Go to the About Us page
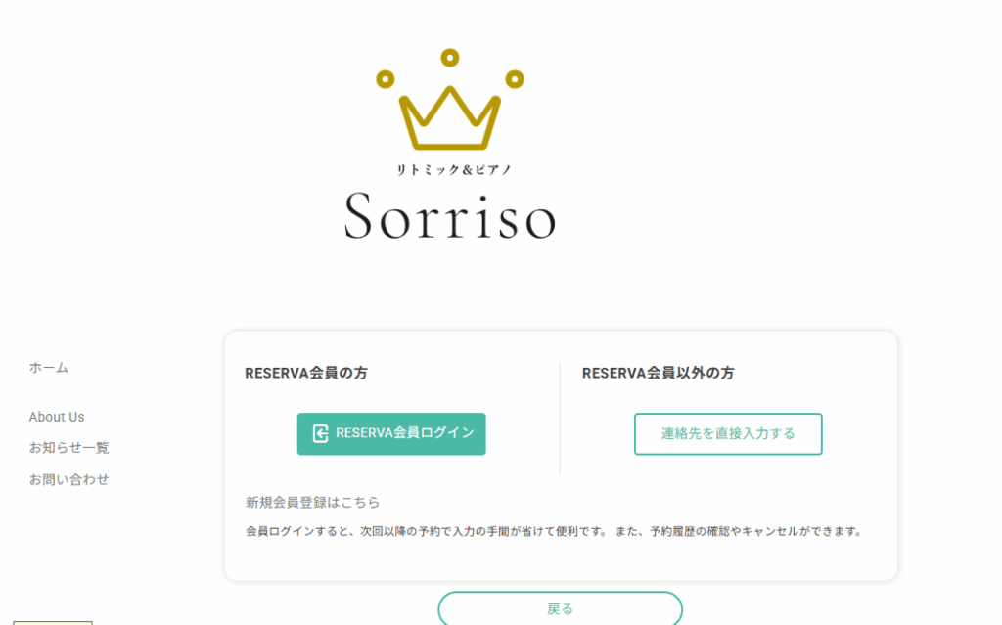 click(x=57, y=417)
